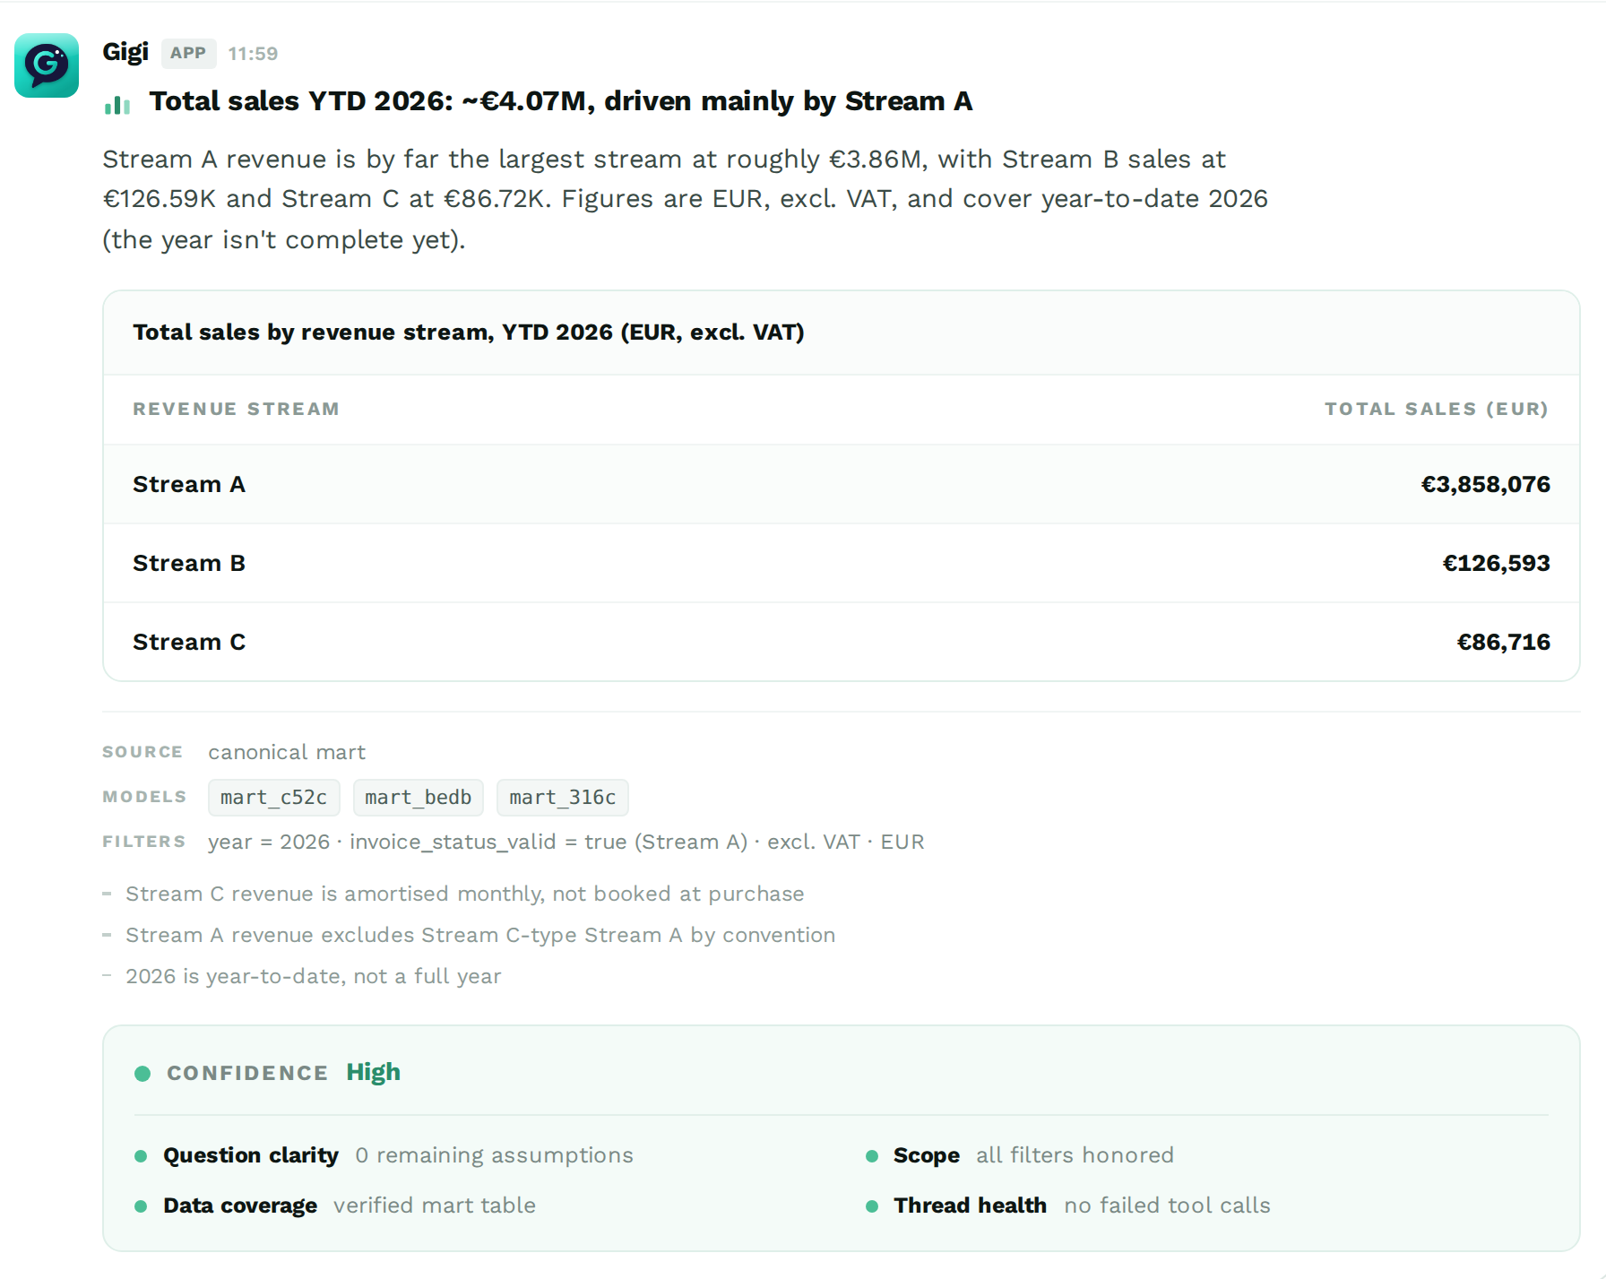The height and width of the screenshot is (1279, 1606).
Task: Click the green dot beside Scope
Action: pyautogui.click(x=872, y=1156)
